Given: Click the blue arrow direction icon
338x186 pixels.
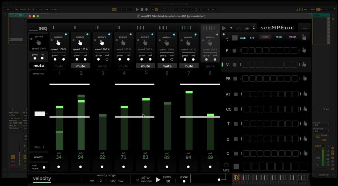Looking at the screenshot, I should click(243, 38).
